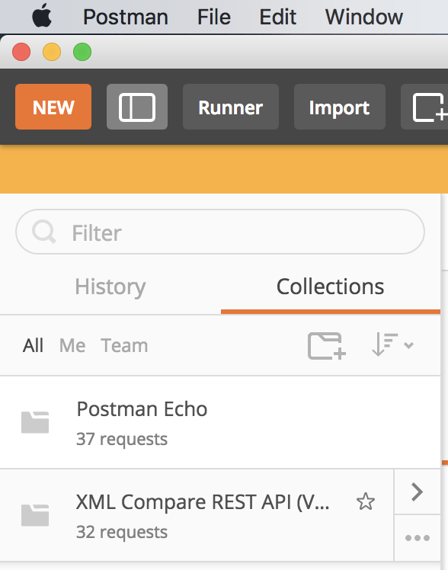This screenshot has width=448, height=570.
Task: Toggle the sidebar layout icon
Action: (137, 107)
